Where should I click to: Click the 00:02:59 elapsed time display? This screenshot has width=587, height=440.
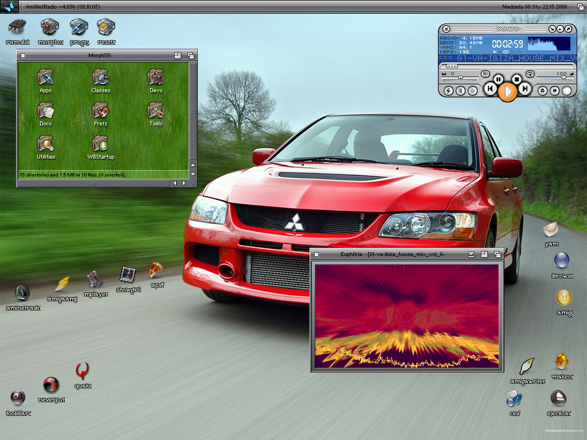click(507, 44)
